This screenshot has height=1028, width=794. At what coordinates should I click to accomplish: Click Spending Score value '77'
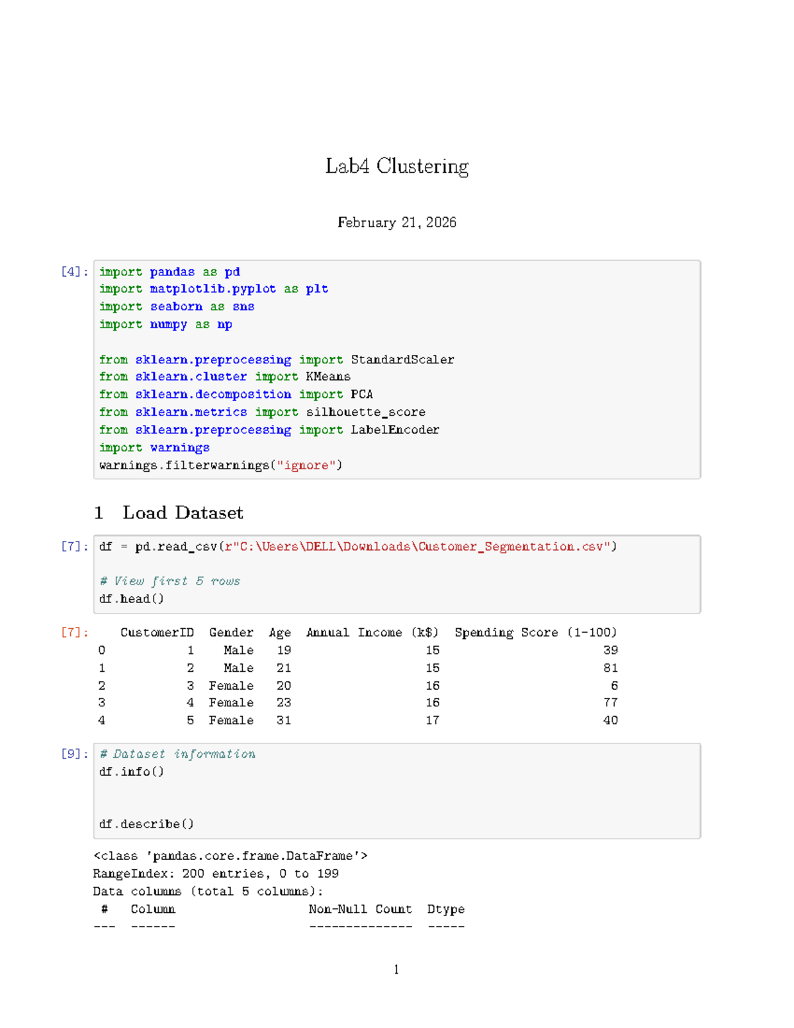point(611,702)
